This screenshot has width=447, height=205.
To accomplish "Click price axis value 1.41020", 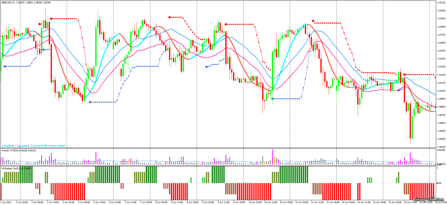I will [441, 91].
